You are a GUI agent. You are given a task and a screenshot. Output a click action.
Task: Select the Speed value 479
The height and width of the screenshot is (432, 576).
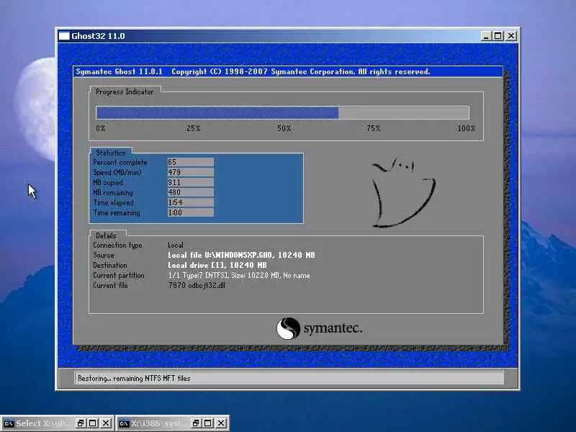click(191, 172)
